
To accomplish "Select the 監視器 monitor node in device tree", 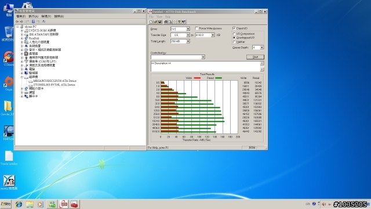I will [34, 73].
